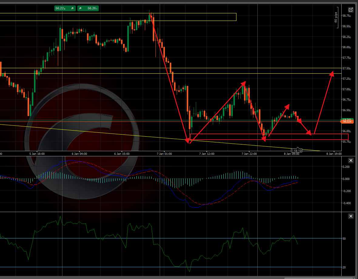The height and width of the screenshot is (279, 358).
Task: Click the 56.500 price axis label
Action: click(x=346, y=110)
